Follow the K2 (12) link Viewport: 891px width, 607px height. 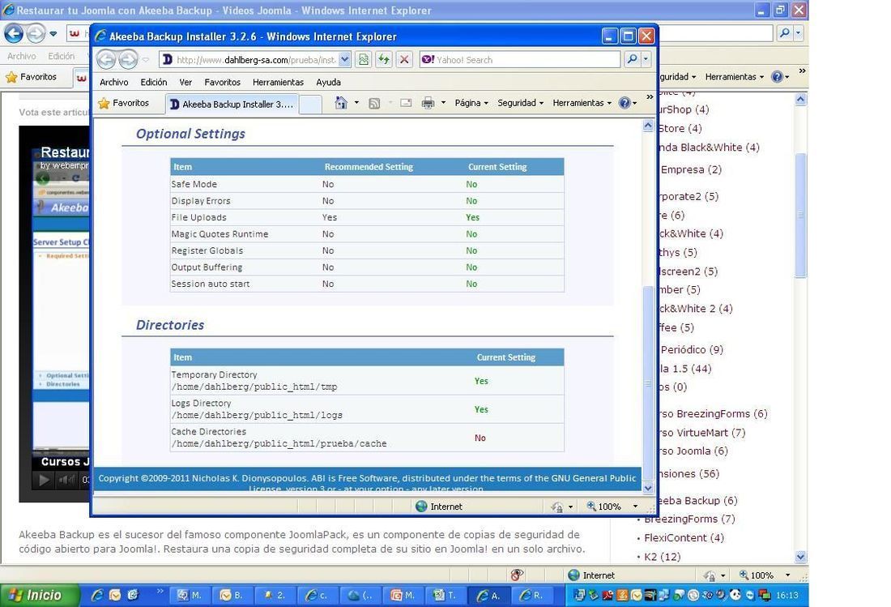(x=662, y=557)
